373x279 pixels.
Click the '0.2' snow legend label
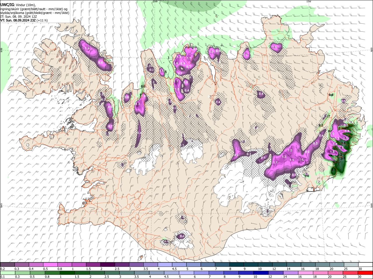[2, 269]
